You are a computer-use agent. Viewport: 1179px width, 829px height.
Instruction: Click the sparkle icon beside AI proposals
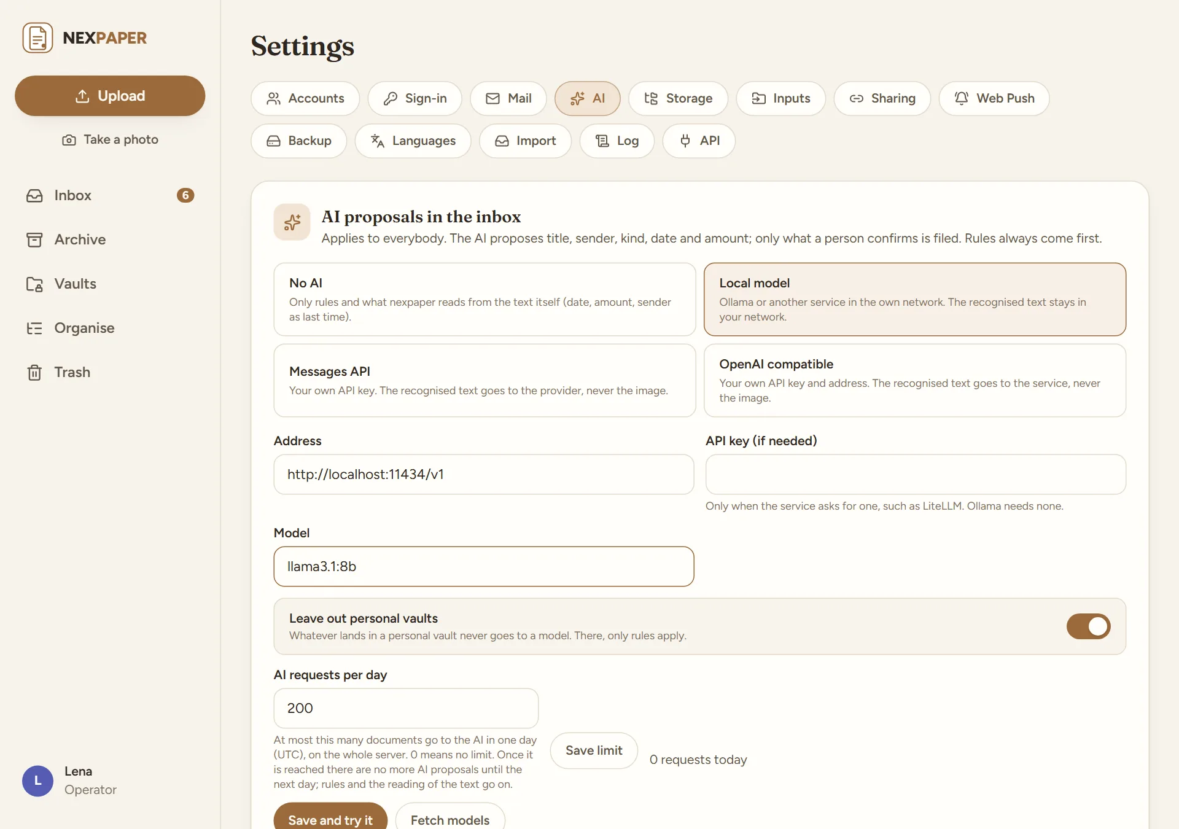pos(292,222)
